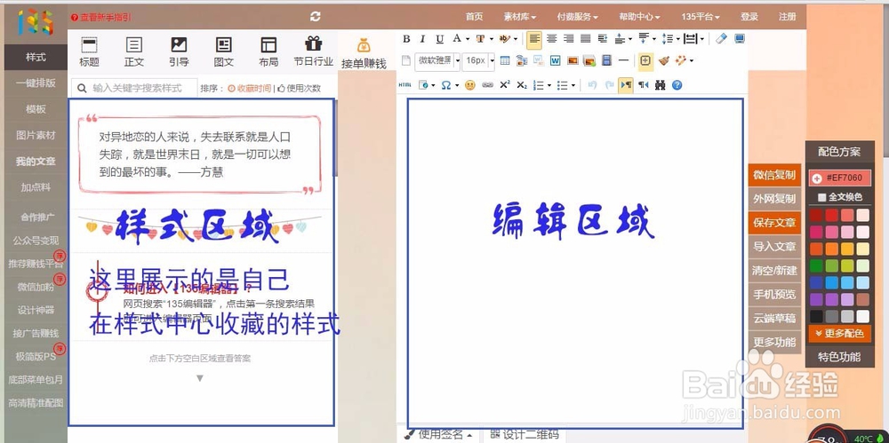Open 节日行业 style tab

314,52
